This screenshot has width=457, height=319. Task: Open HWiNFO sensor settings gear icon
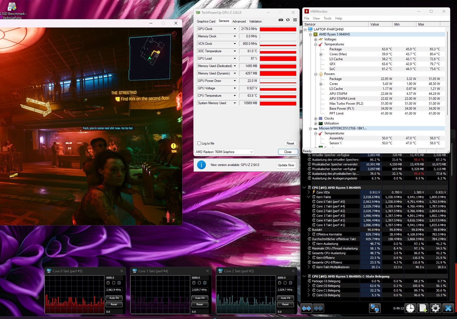coord(436,308)
